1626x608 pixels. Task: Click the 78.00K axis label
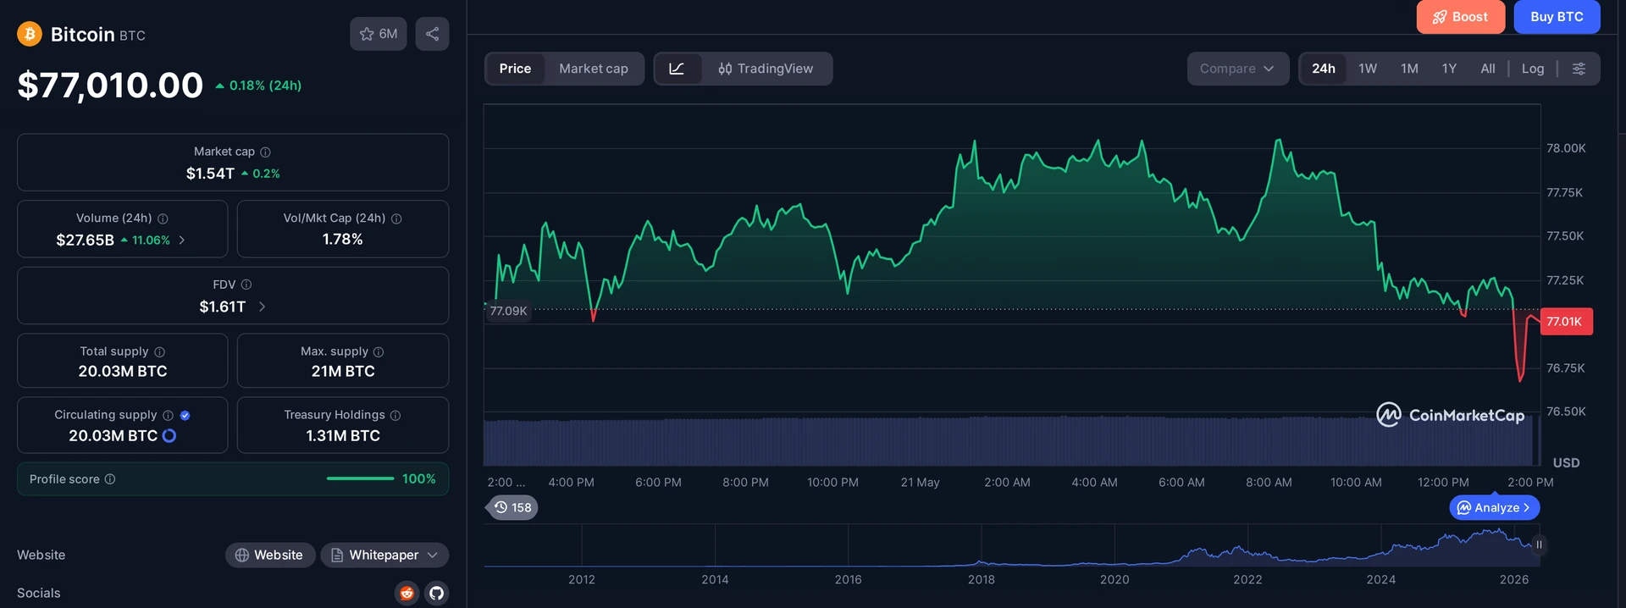coord(1566,148)
